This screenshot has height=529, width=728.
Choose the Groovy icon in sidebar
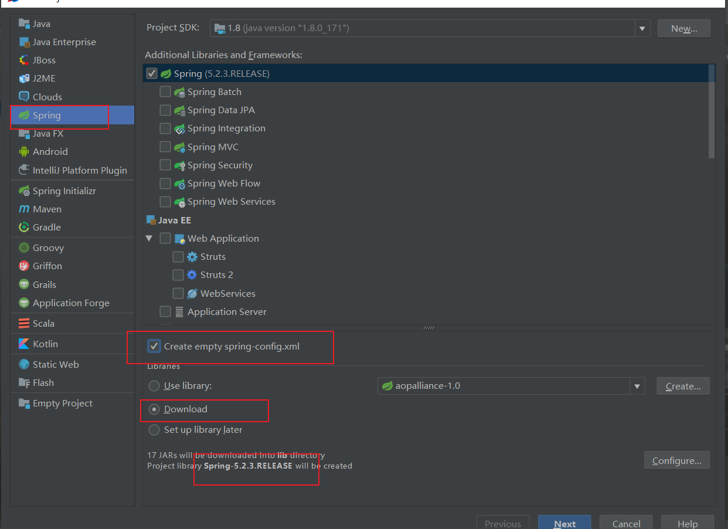[x=24, y=247]
